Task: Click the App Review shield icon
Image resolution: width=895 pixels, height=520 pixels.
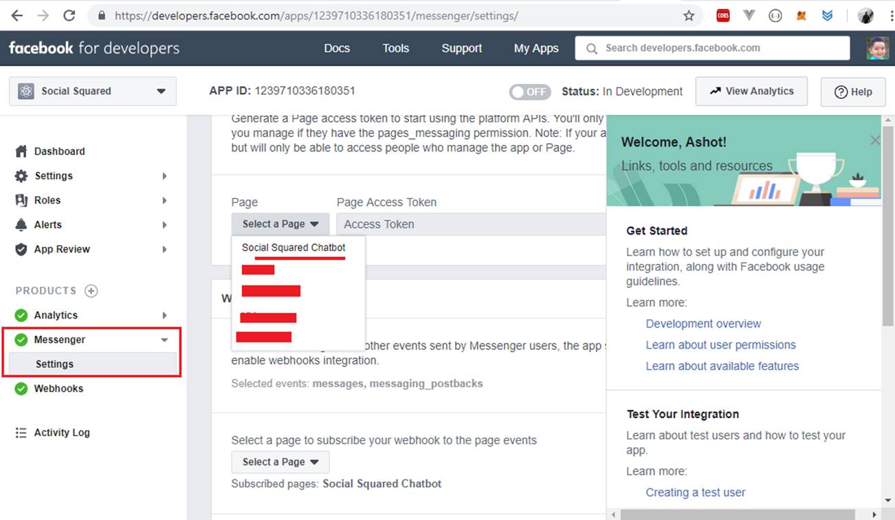Action: [x=21, y=250]
